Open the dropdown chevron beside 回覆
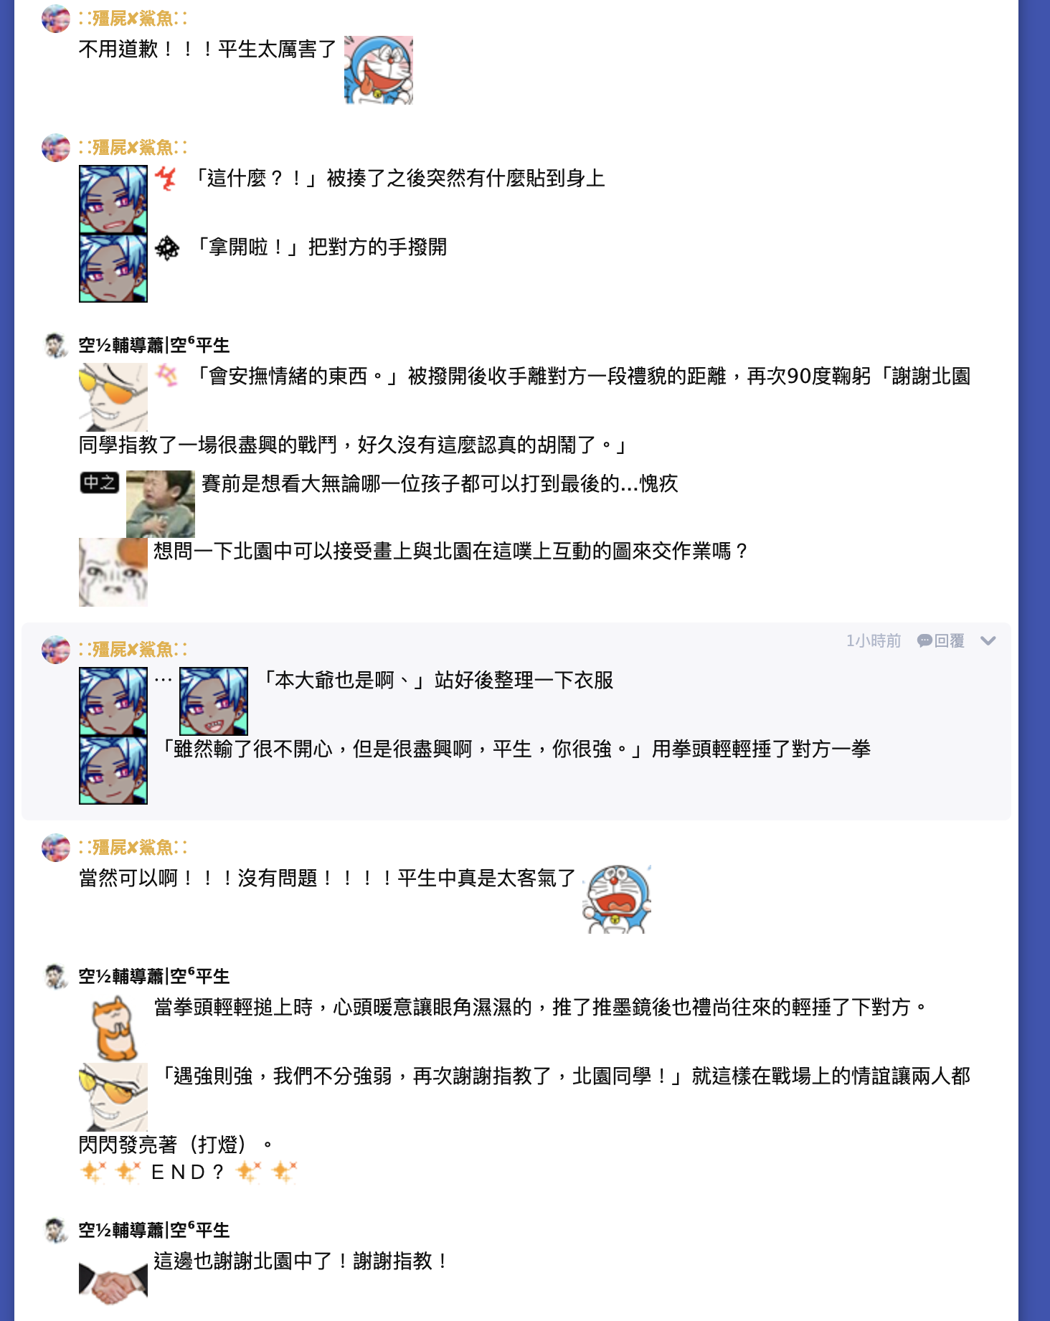This screenshot has height=1321, width=1050. tap(988, 640)
